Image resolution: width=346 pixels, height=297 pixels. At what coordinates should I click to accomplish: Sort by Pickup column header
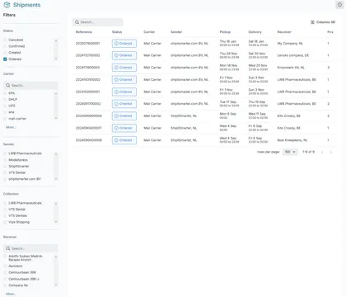[225, 32]
